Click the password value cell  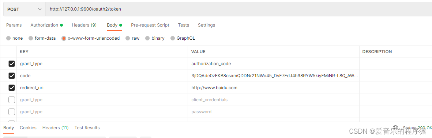click(274, 112)
